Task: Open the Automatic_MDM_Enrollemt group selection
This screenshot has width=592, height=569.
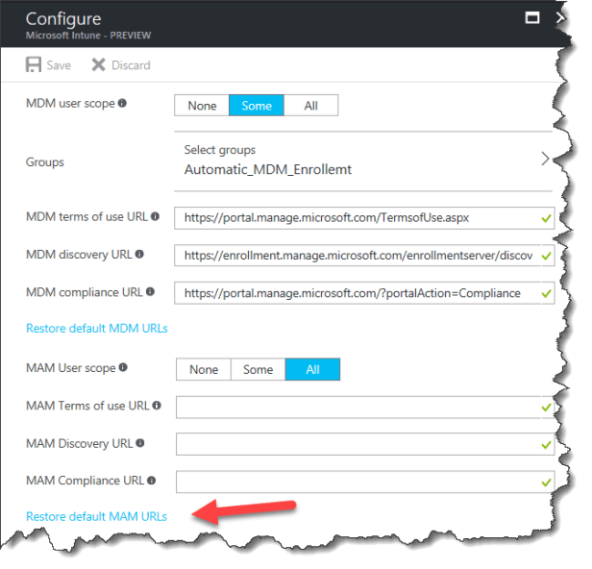Action: coord(268,169)
